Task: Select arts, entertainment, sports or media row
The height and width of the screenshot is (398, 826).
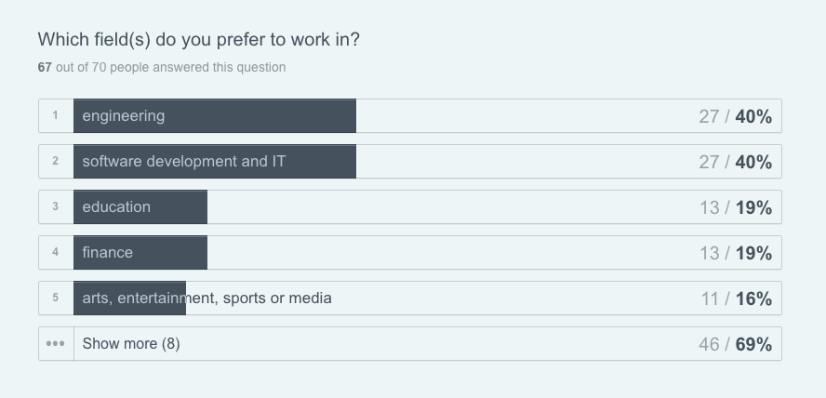Action: coord(410,298)
